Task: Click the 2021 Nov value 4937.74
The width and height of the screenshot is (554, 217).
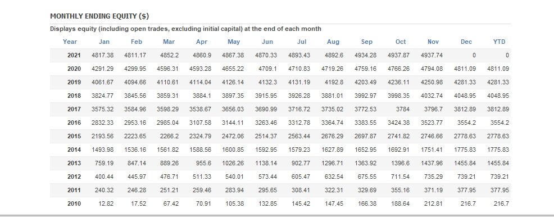Action: tap(432, 55)
